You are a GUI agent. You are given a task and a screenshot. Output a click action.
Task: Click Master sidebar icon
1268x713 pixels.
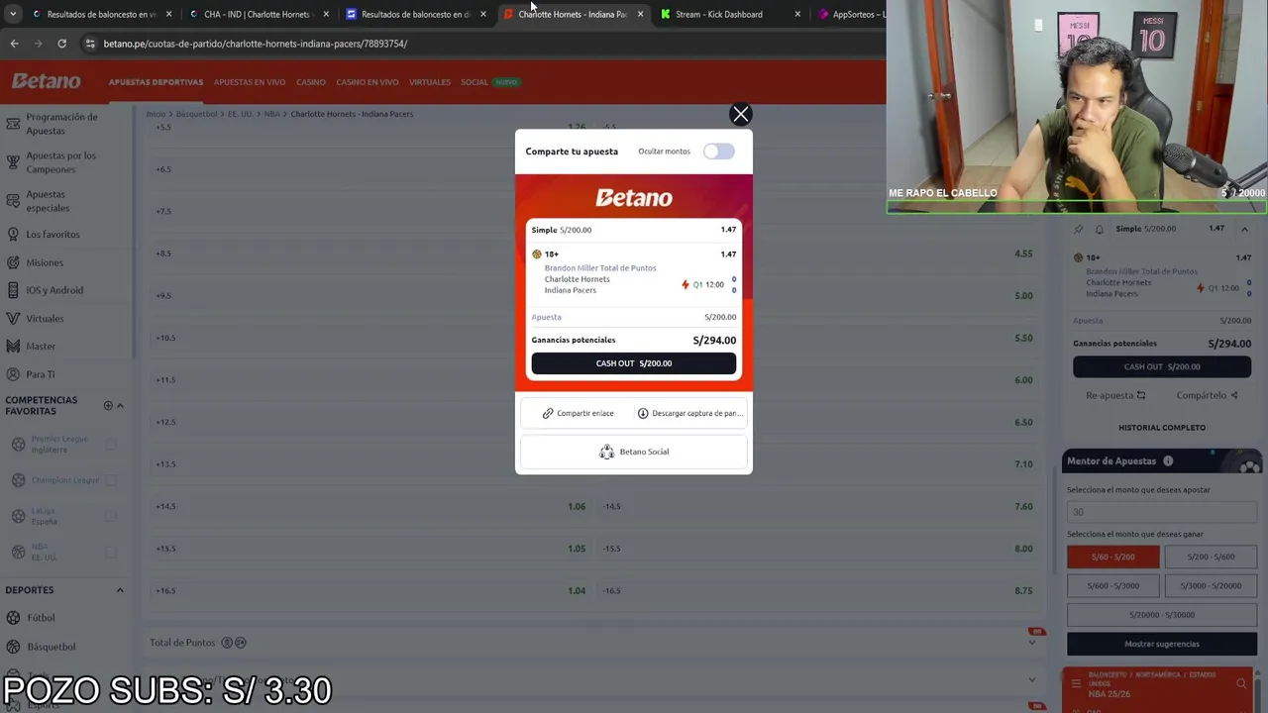click(x=13, y=347)
